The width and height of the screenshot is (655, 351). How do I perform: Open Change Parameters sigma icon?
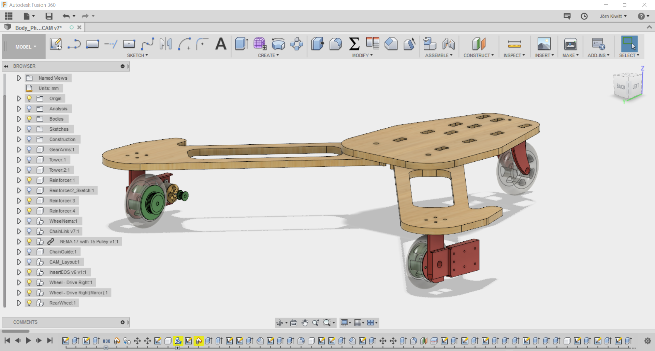click(354, 44)
